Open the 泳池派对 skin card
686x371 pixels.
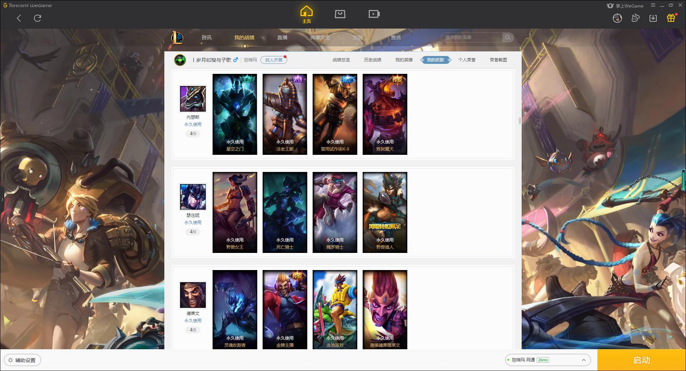335,309
